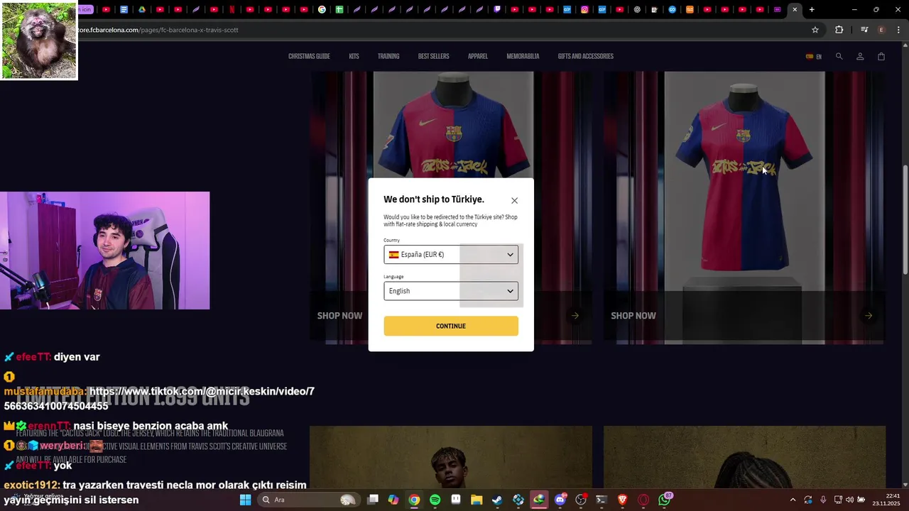Open the Apparel menu
909x511 pixels.
[478, 56]
